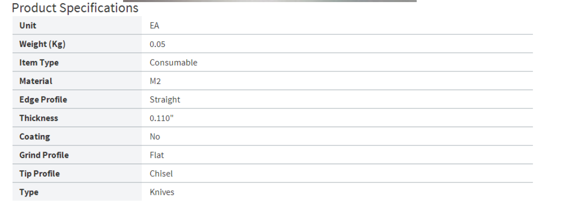Select the Coating row label
This screenshot has height=209, width=569.
click(35, 137)
